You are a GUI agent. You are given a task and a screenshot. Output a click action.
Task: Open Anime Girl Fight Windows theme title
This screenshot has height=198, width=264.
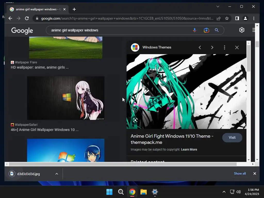point(172,139)
